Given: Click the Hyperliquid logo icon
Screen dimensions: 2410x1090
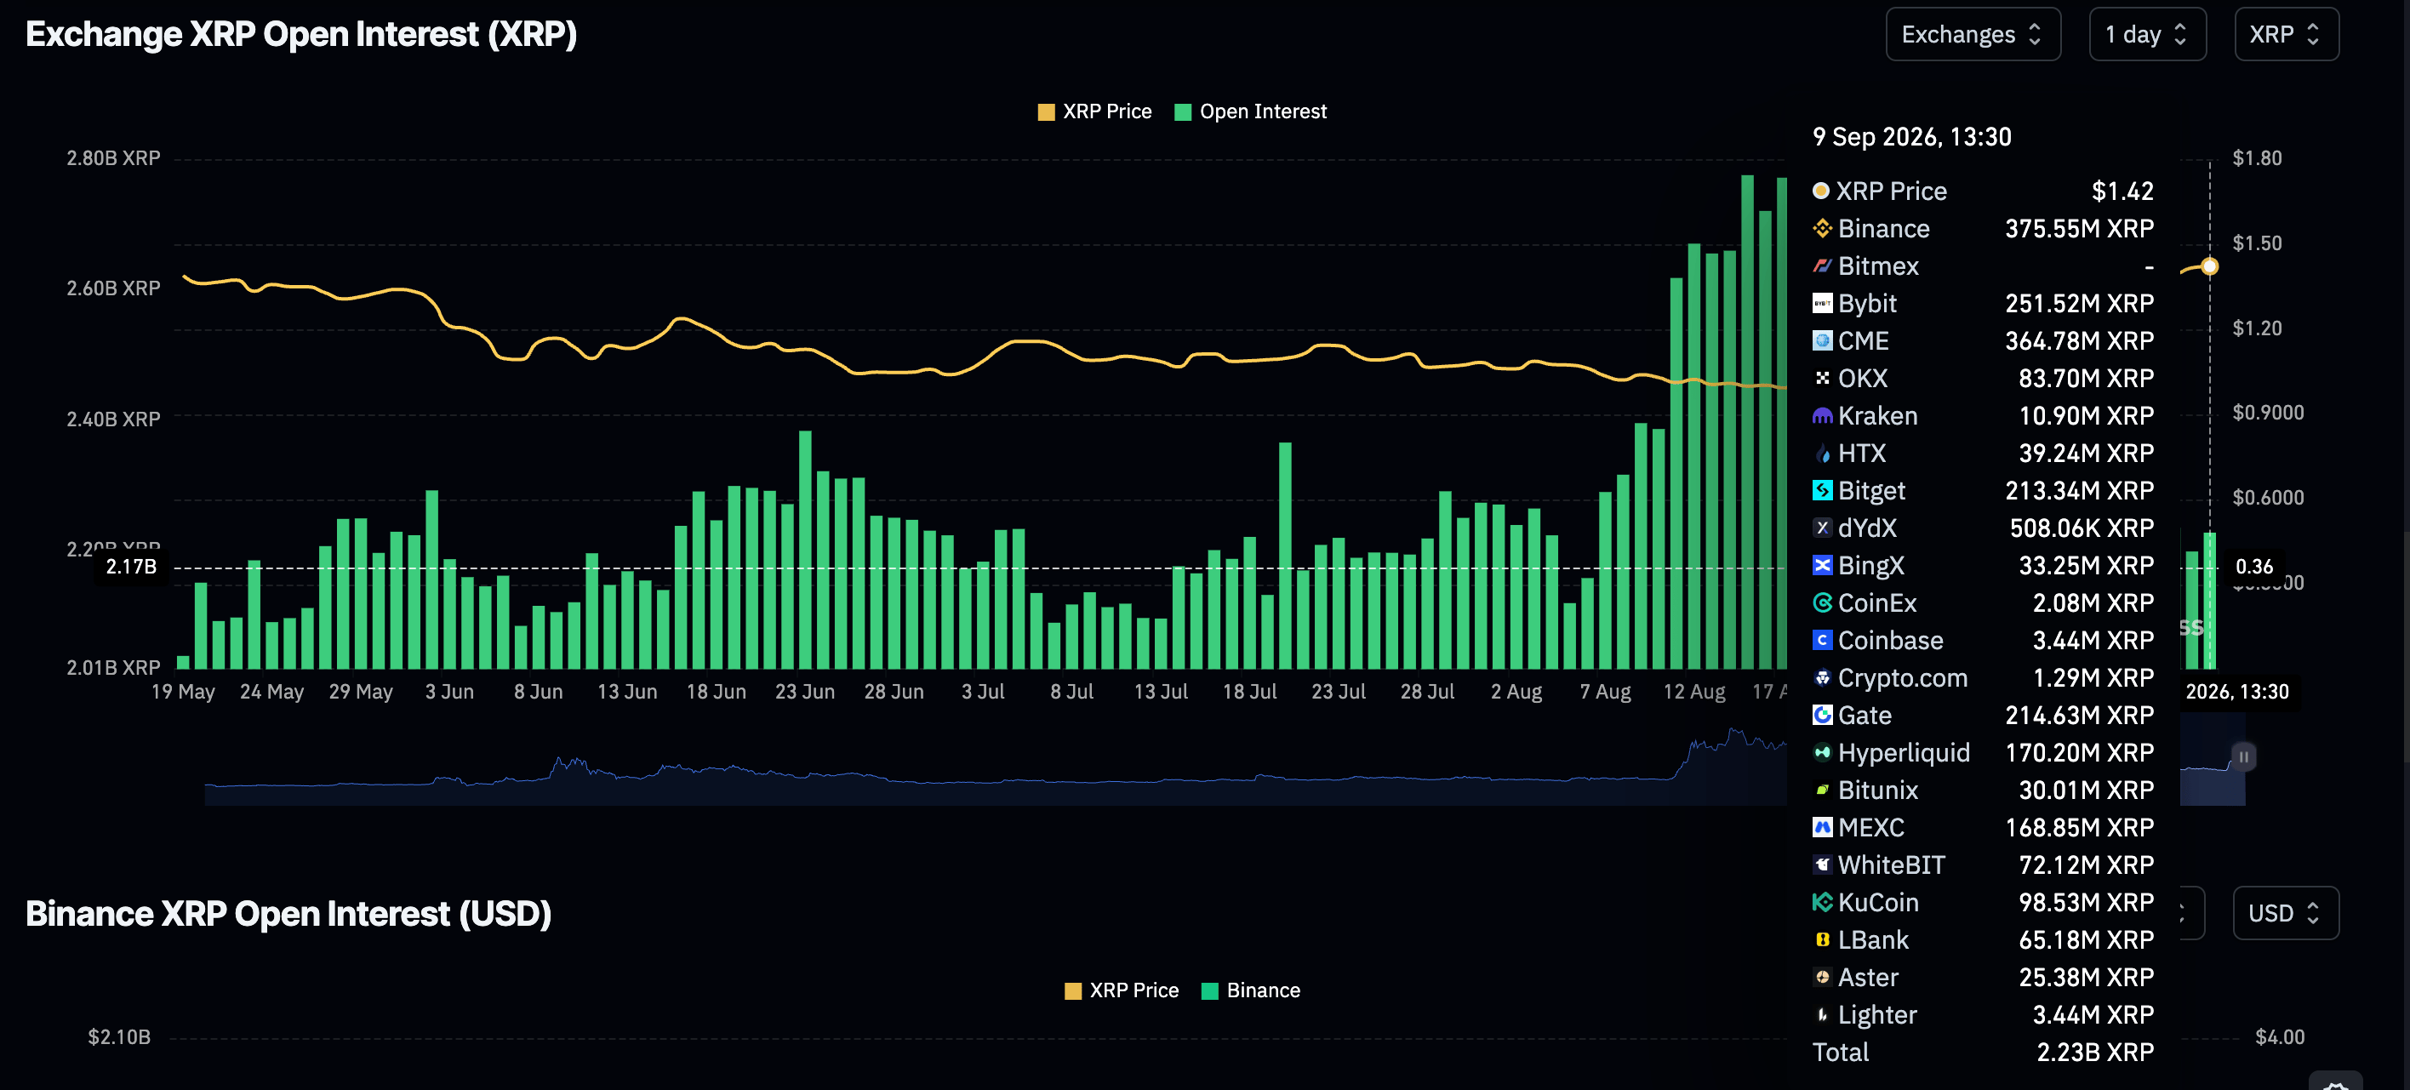Looking at the screenshot, I should pyautogui.click(x=1821, y=752).
